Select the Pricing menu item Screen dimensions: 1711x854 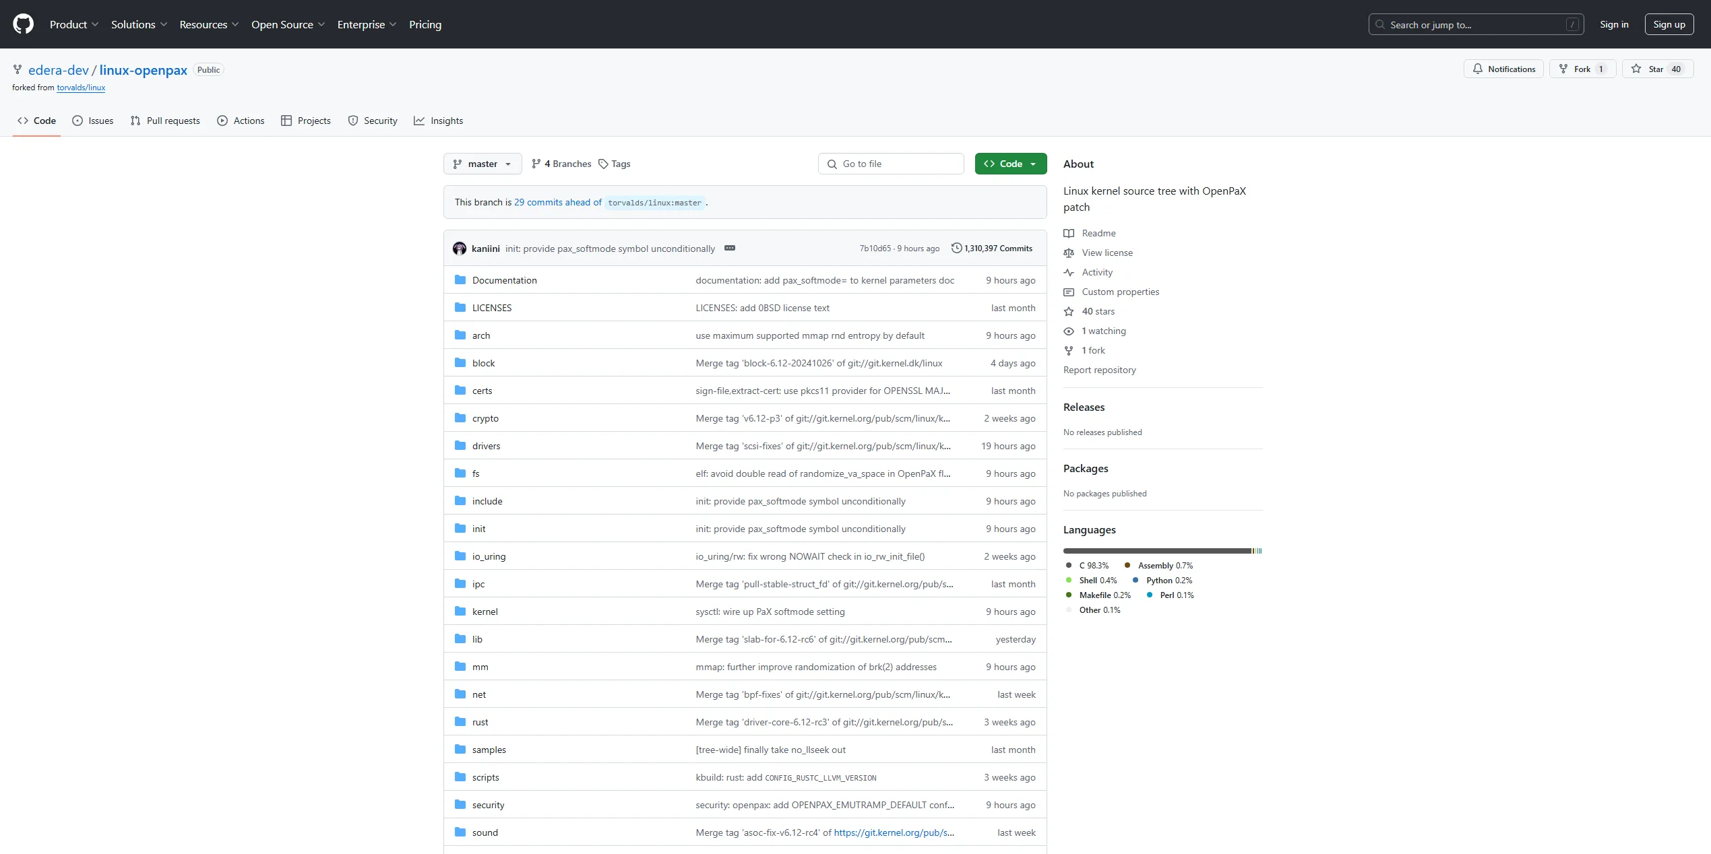click(x=425, y=24)
